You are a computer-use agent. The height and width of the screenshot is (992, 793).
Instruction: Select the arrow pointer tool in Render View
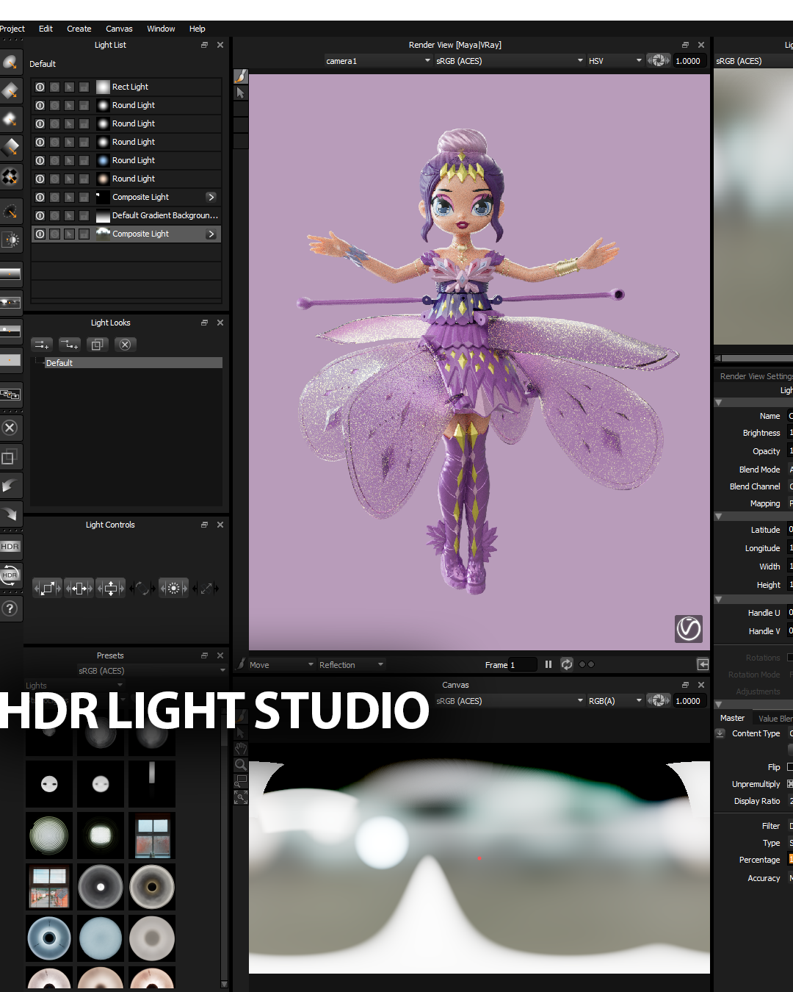click(x=240, y=93)
